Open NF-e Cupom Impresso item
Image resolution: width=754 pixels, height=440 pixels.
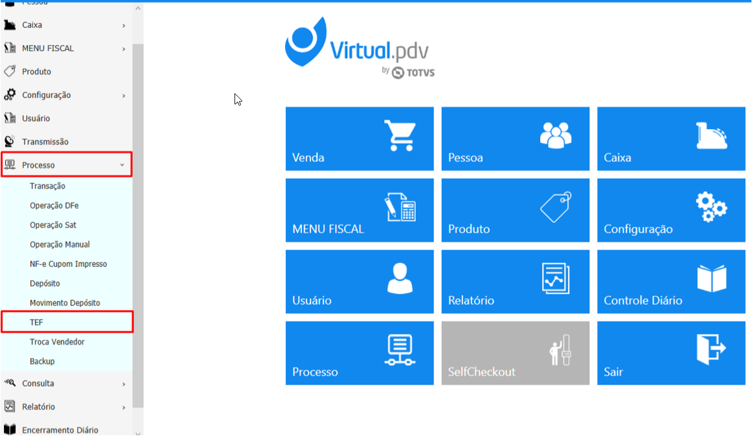[x=68, y=264]
